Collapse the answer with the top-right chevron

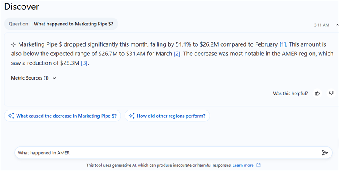pos(337,25)
